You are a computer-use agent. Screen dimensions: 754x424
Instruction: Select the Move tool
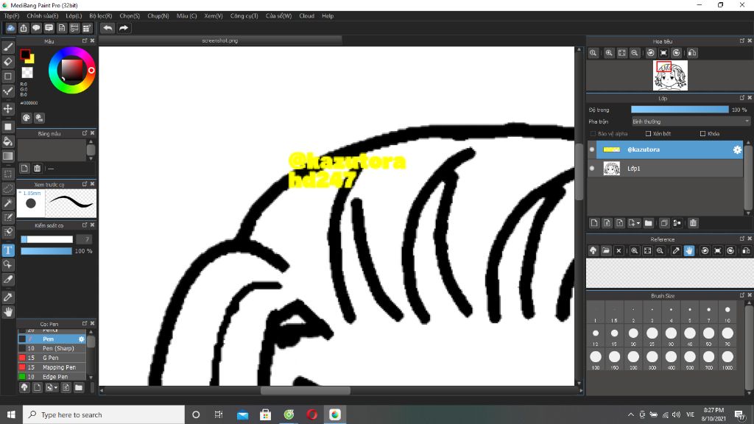(x=8, y=109)
